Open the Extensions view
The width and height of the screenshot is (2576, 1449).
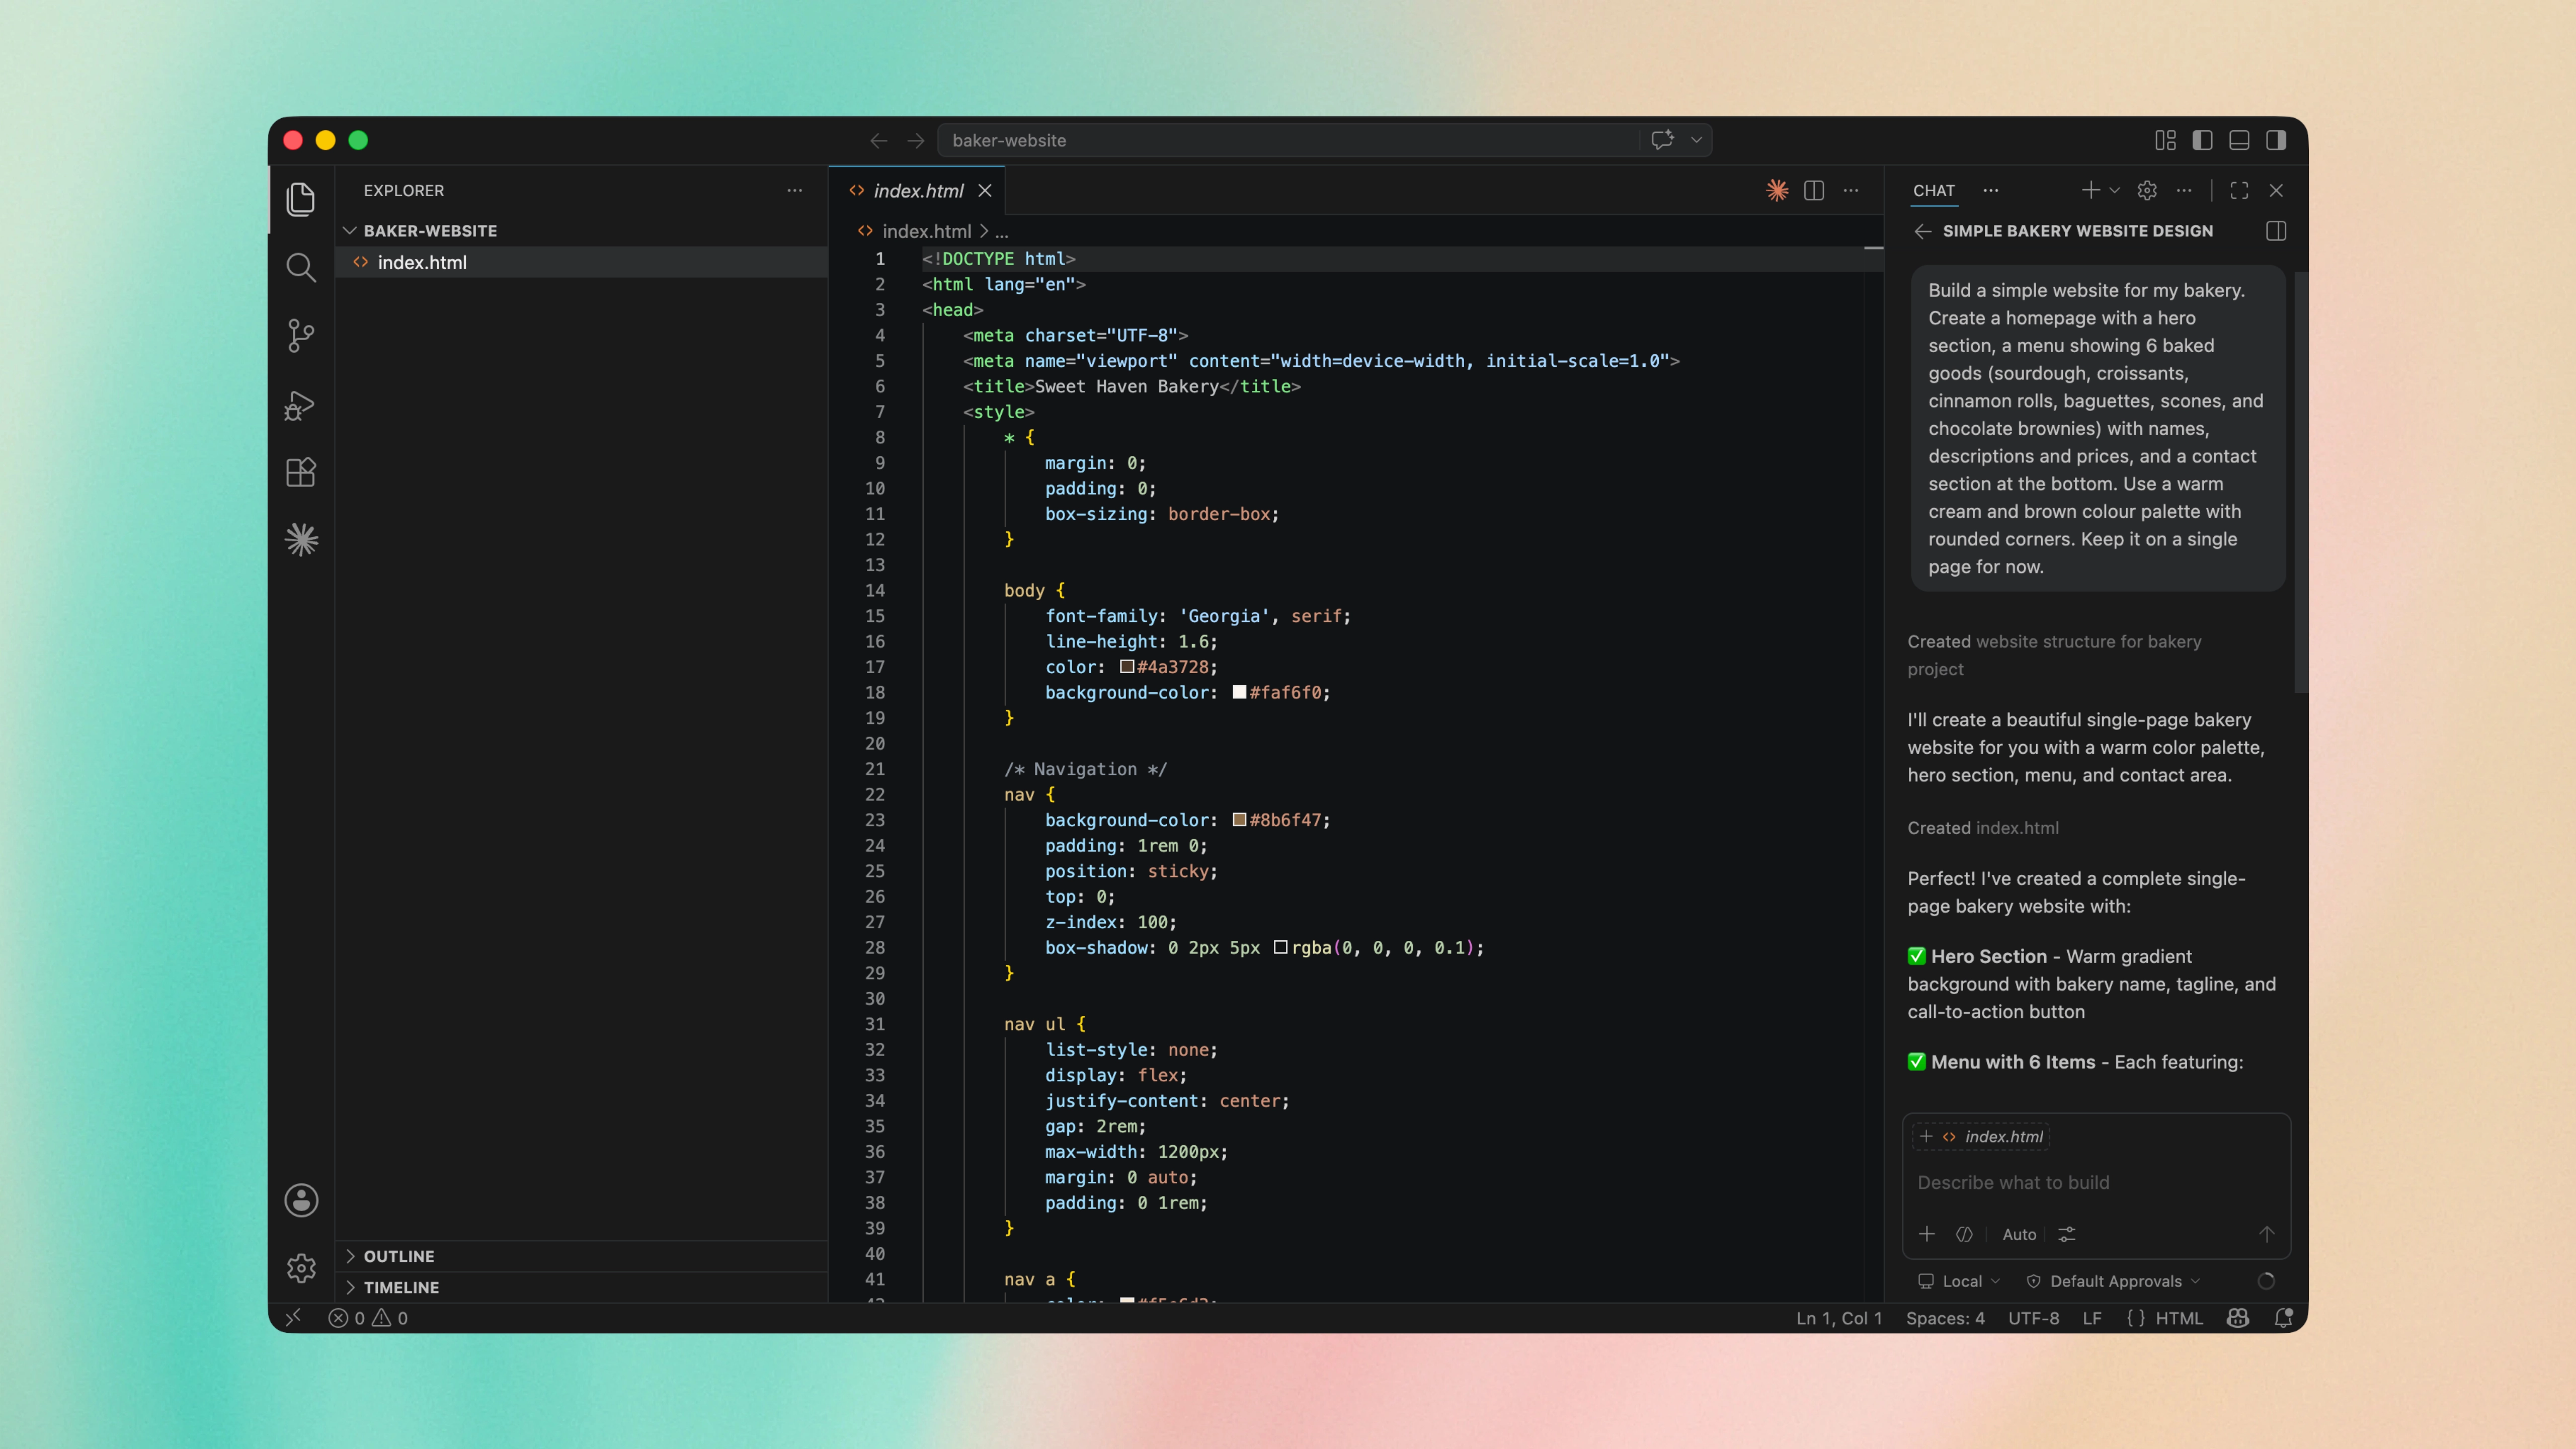(301, 472)
